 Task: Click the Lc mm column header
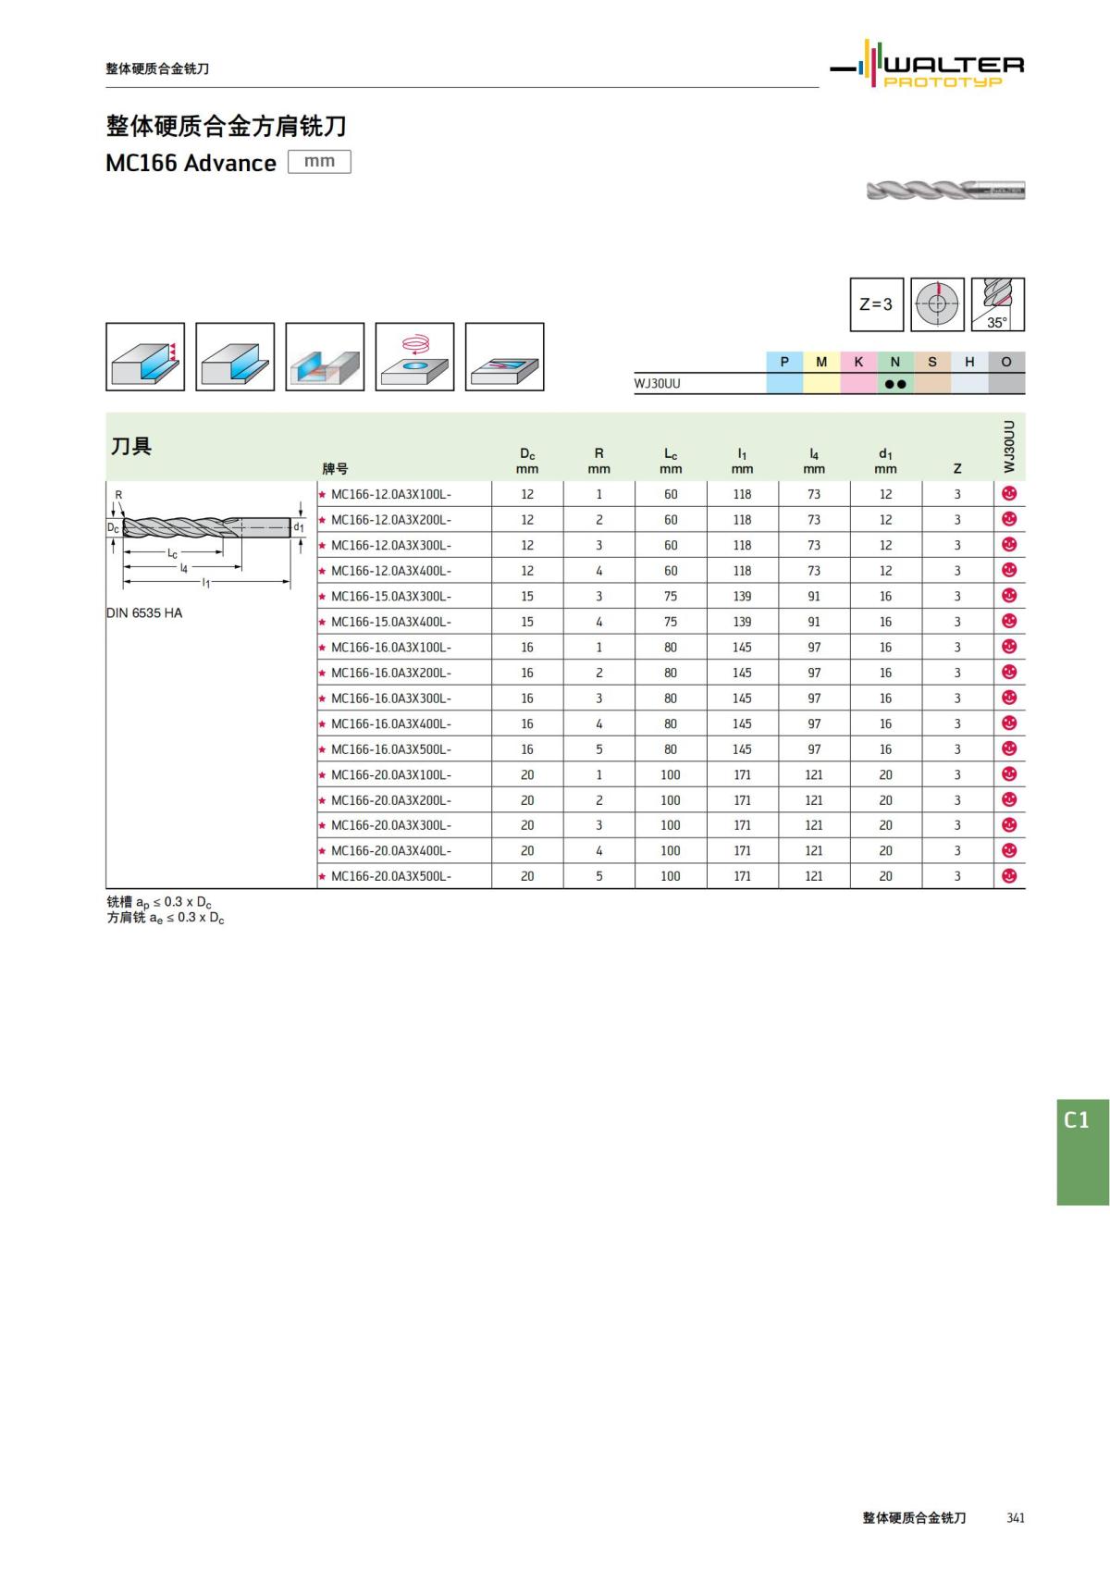point(671,461)
